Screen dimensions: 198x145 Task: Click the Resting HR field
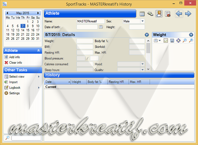click(85, 53)
